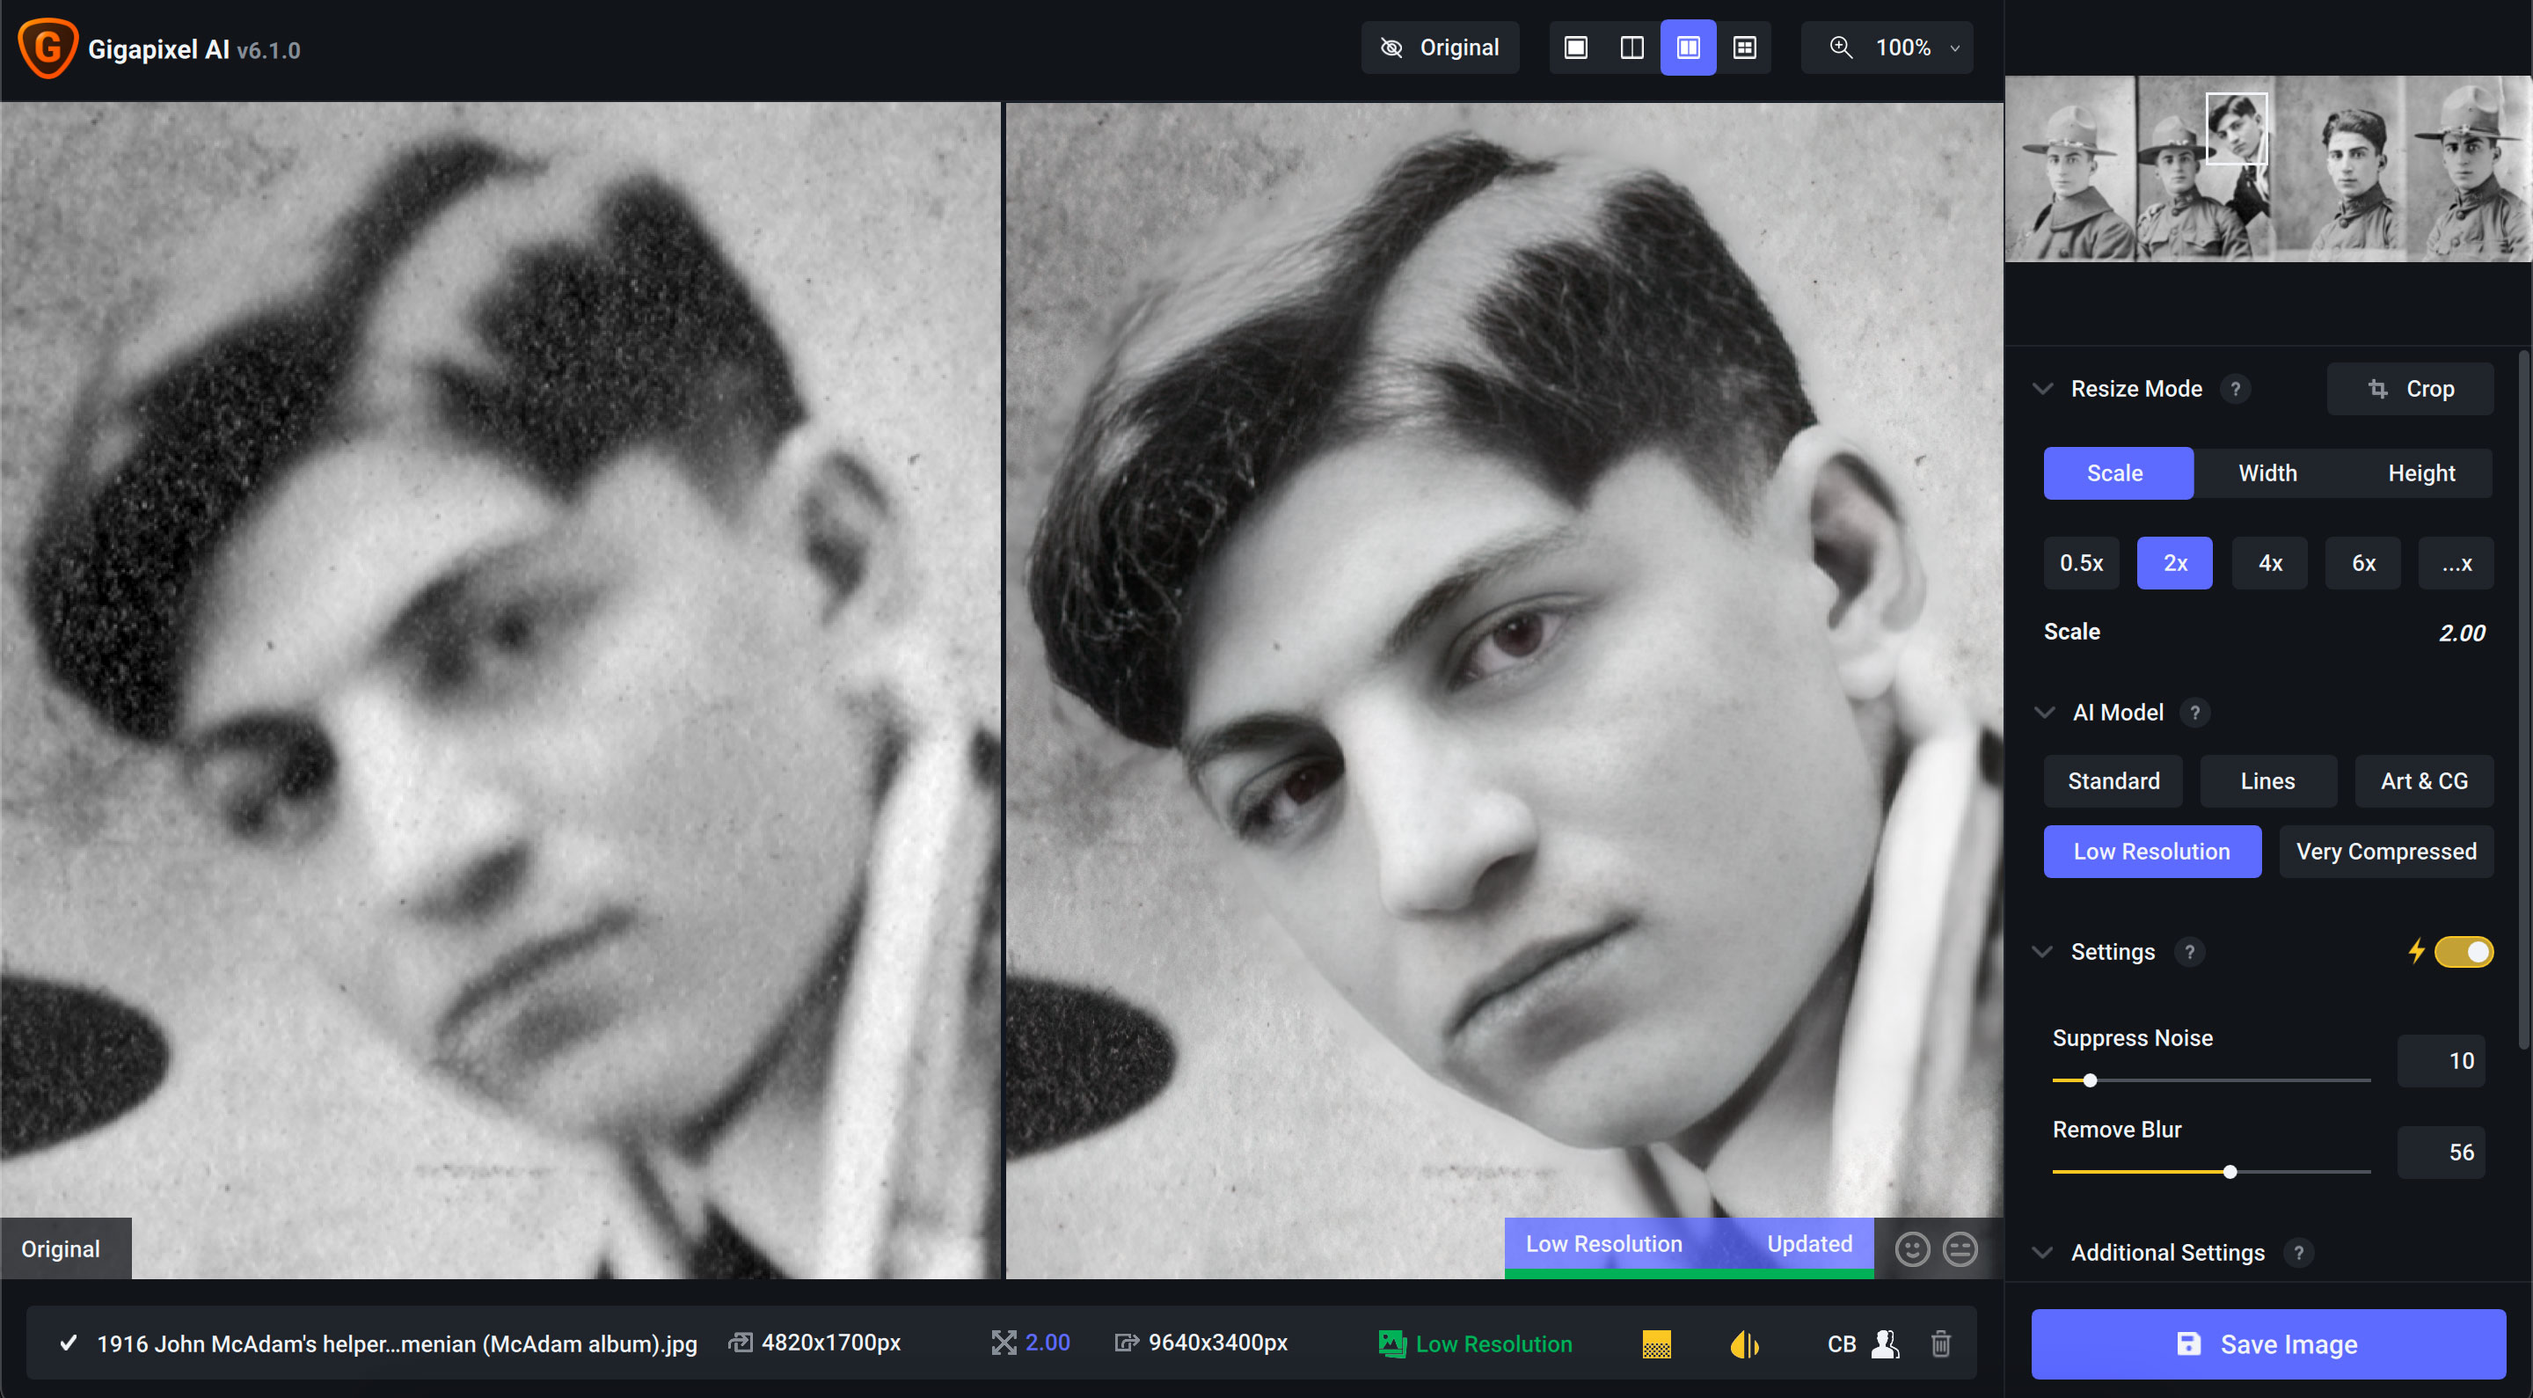Click the yellow noise suppression grid icon
Viewport: 2533px width, 1398px height.
click(1657, 1343)
